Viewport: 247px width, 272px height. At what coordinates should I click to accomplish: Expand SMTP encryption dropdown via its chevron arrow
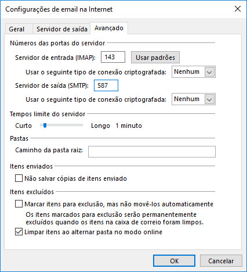coord(209,99)
